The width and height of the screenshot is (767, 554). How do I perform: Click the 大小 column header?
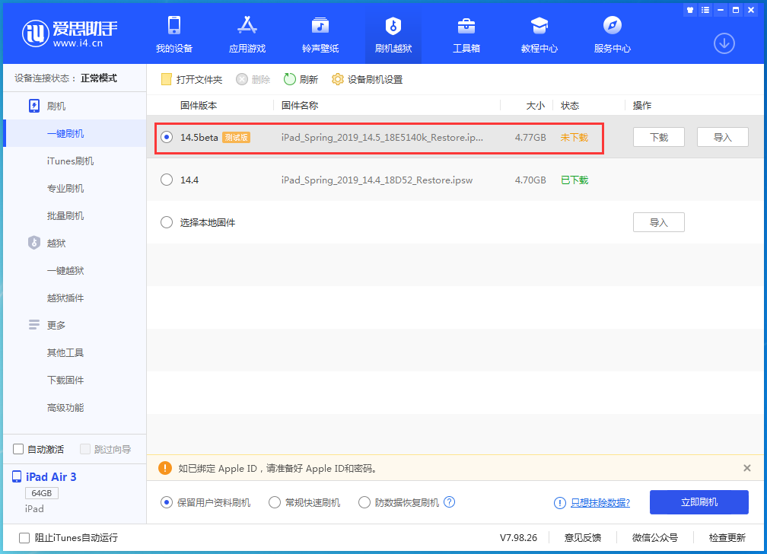click(535, 105)
